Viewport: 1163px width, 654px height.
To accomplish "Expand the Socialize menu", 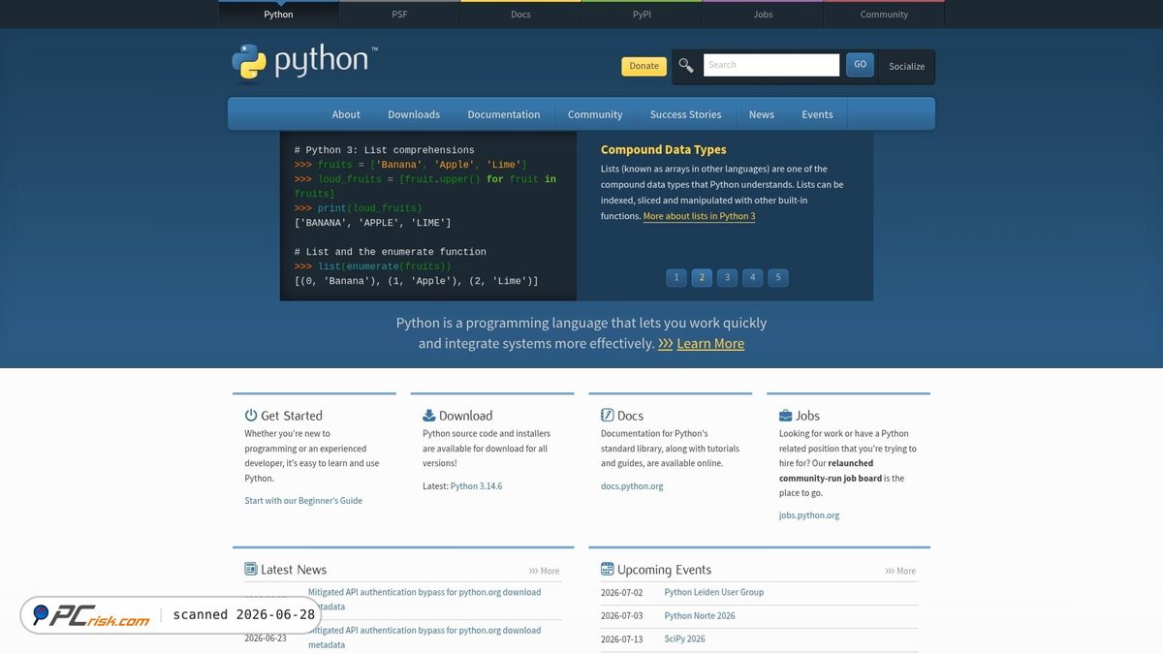I will 907,67.
